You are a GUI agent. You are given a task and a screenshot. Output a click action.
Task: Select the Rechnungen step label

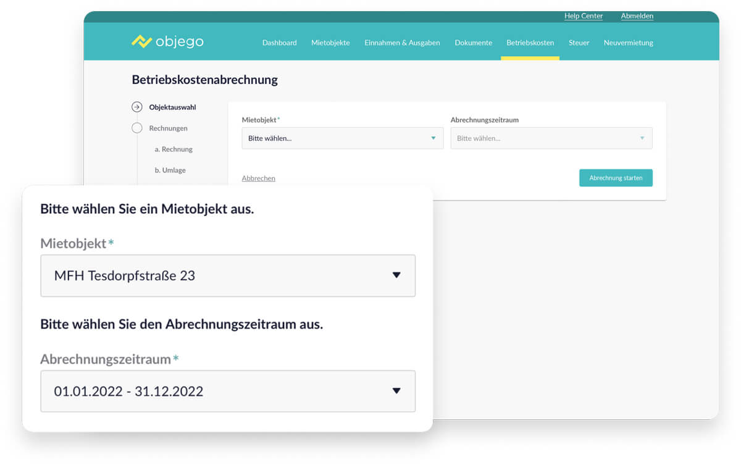[x=168, y=128]
